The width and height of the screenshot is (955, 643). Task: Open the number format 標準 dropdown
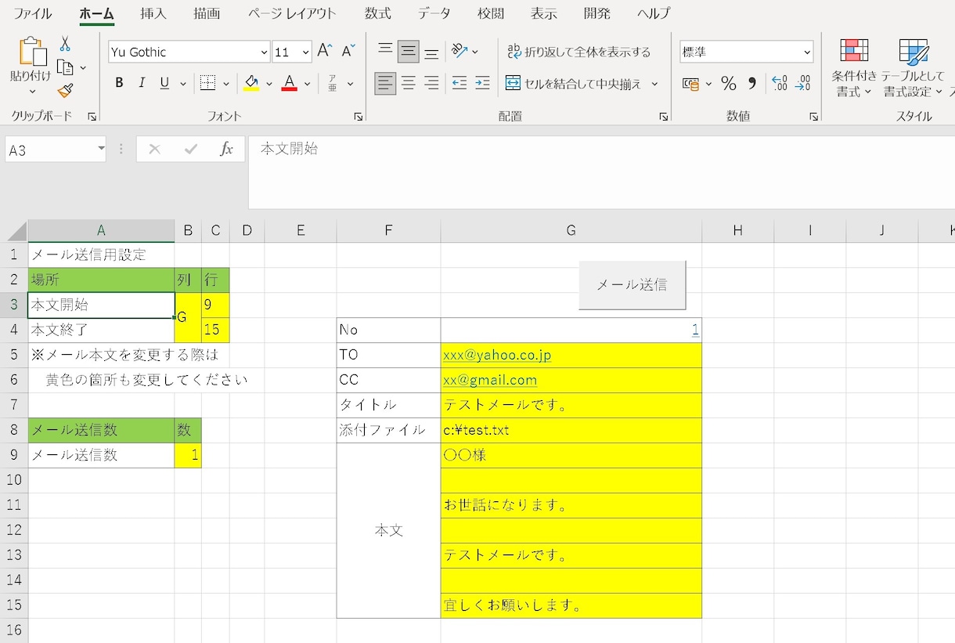(807, 52)
